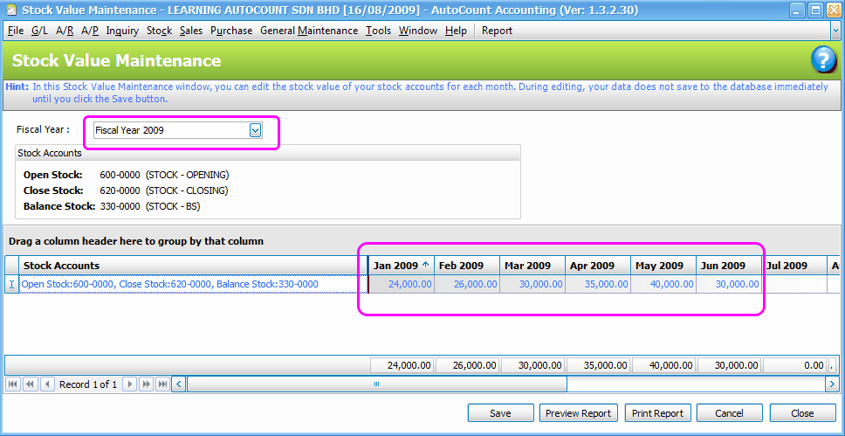This screenshot has height=436, width=845.
Task: Go to the next record arrow
Action: (129, 384)
